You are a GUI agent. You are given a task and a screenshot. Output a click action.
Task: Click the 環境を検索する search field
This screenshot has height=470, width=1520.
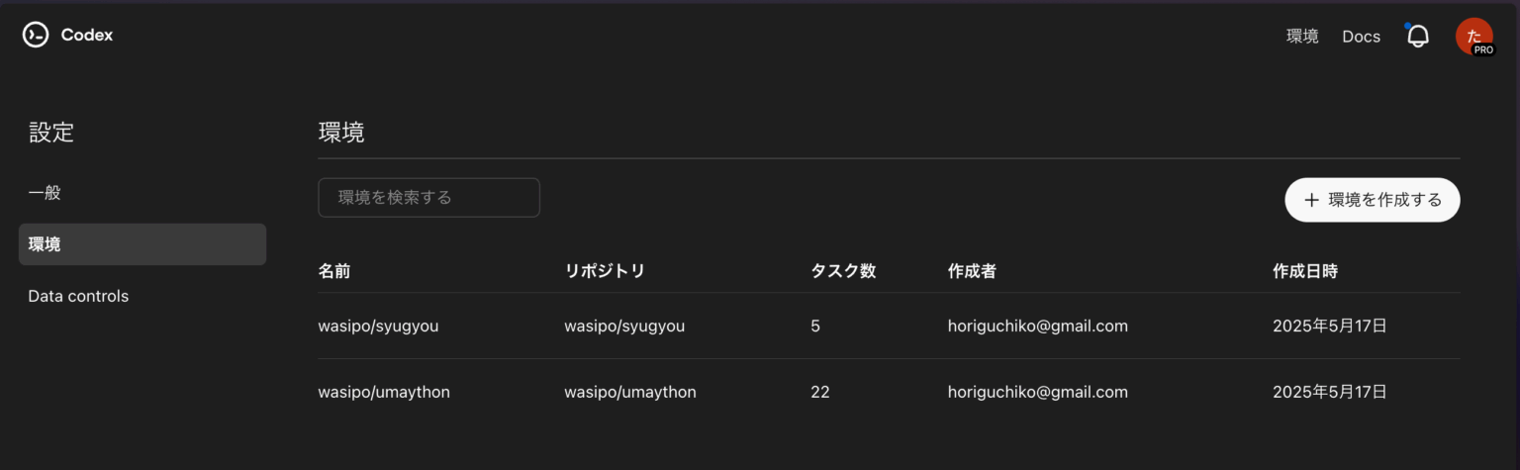[428, 197]
